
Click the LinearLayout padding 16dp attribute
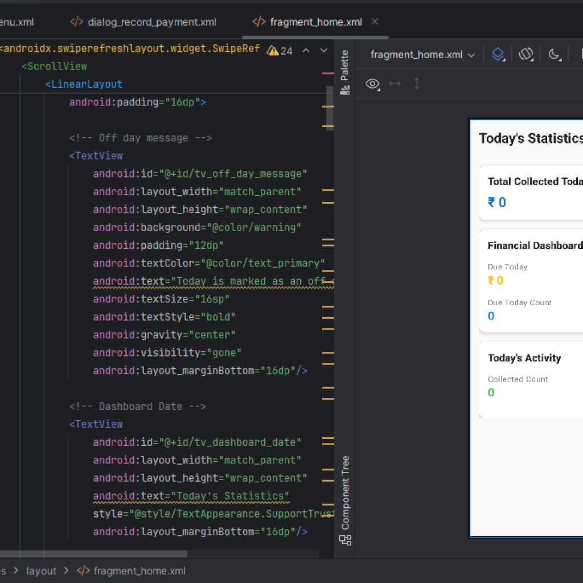click(x=138, y=102)
